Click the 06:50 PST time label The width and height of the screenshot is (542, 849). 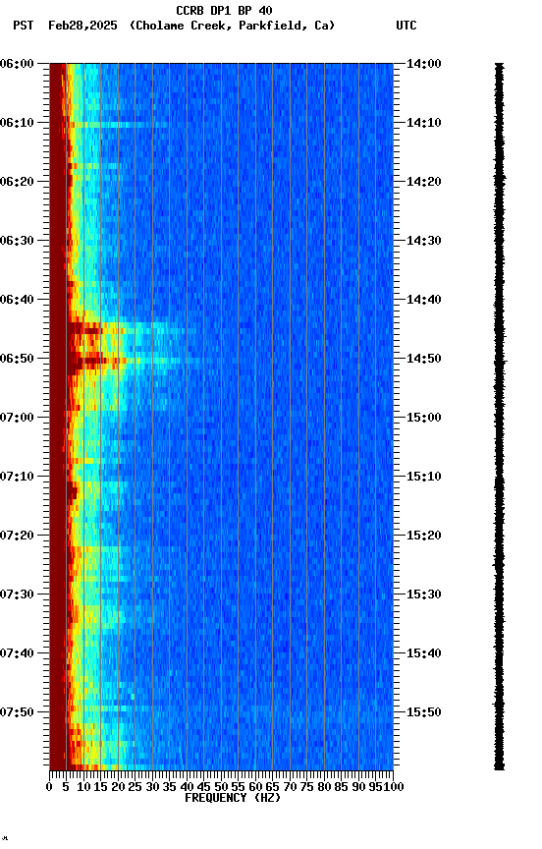17,359
